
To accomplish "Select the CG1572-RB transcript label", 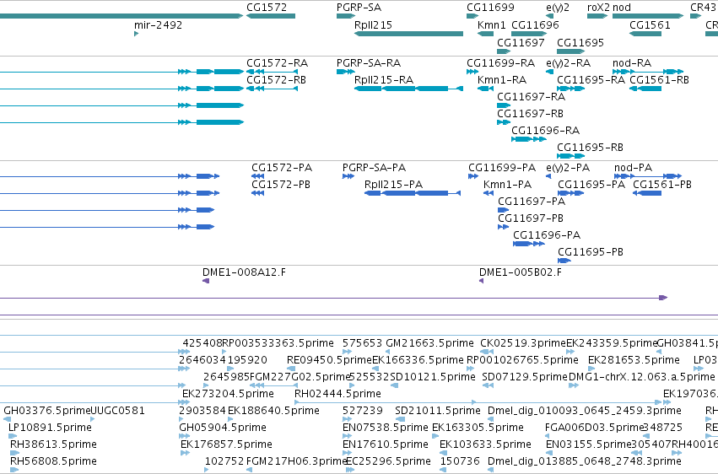I will tap(276, 80).
